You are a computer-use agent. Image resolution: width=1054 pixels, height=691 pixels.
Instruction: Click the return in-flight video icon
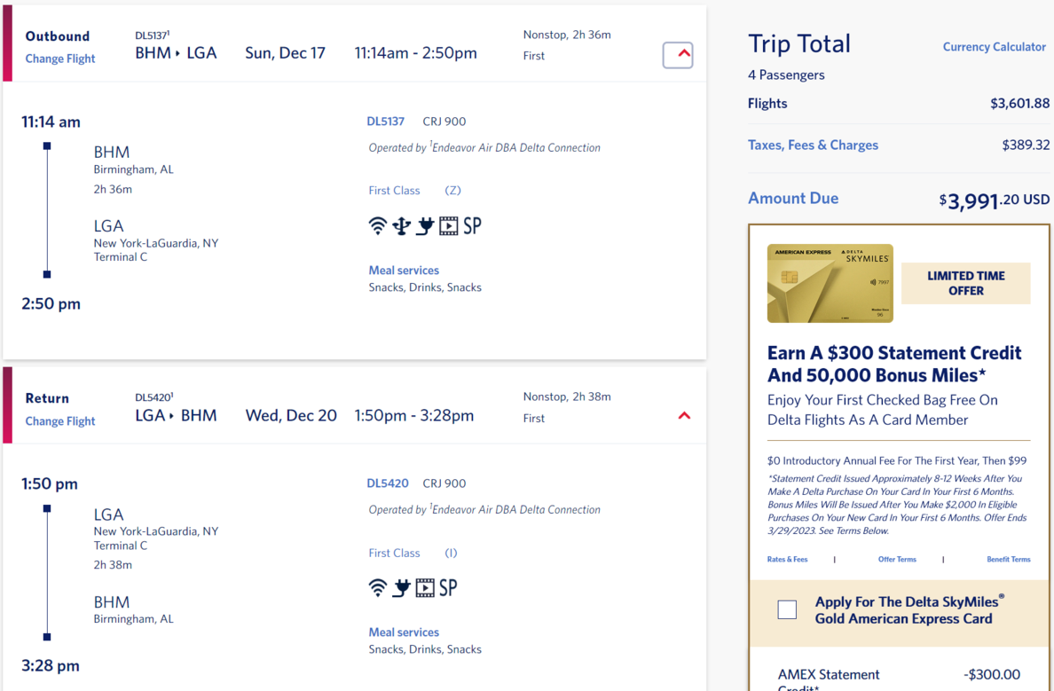pyautogui.click(x=425, y=587)
